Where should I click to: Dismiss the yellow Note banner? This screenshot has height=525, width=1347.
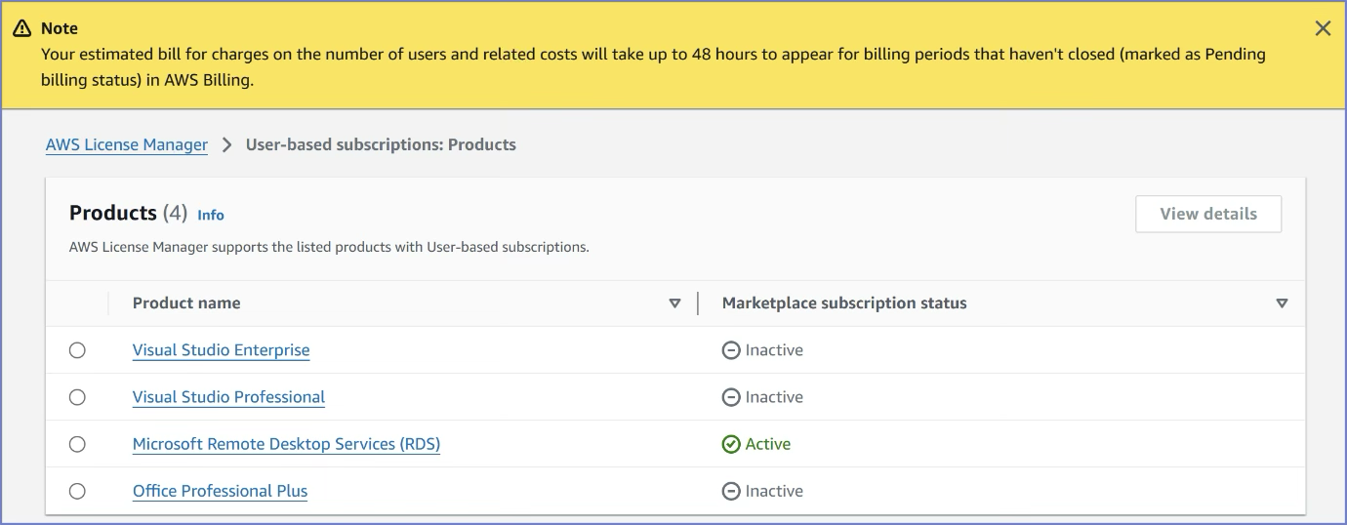1323,28
